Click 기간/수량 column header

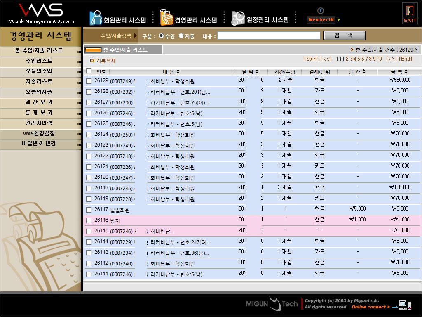tap(285, 72)
